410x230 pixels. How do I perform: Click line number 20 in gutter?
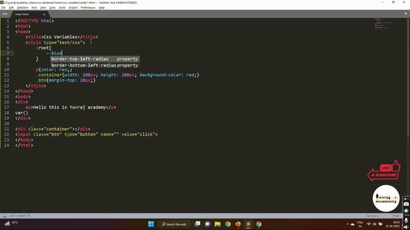click(6, 123)
